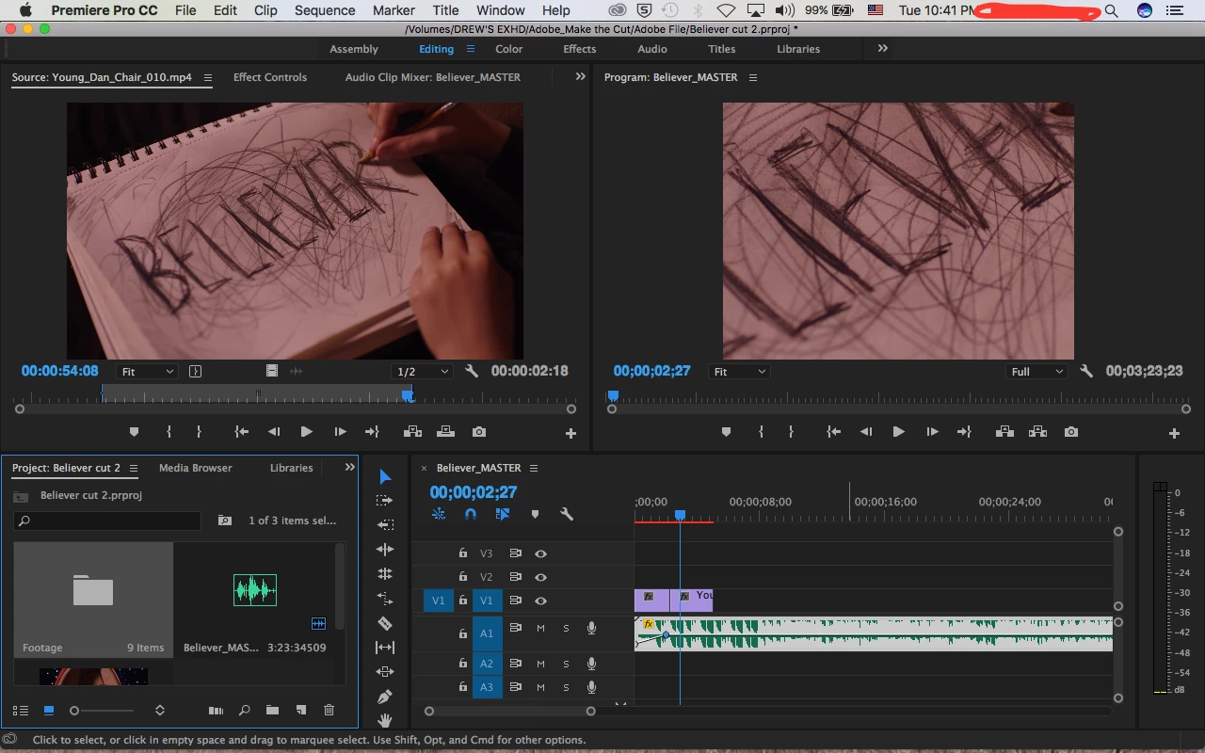This screenshot has width=1205, height=753.
Task: Switch Project panel to icon view
Action: tap(49, 711)
